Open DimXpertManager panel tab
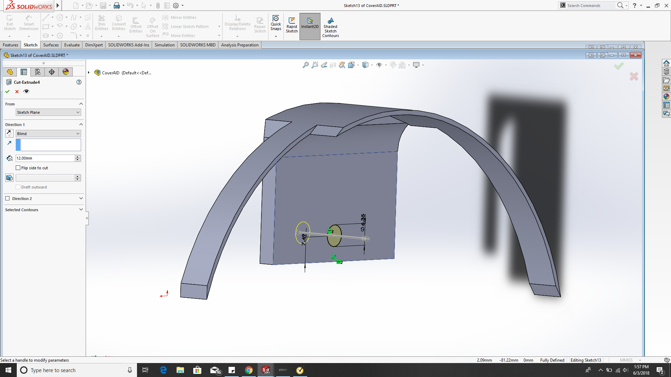 [x=52, y=72]
